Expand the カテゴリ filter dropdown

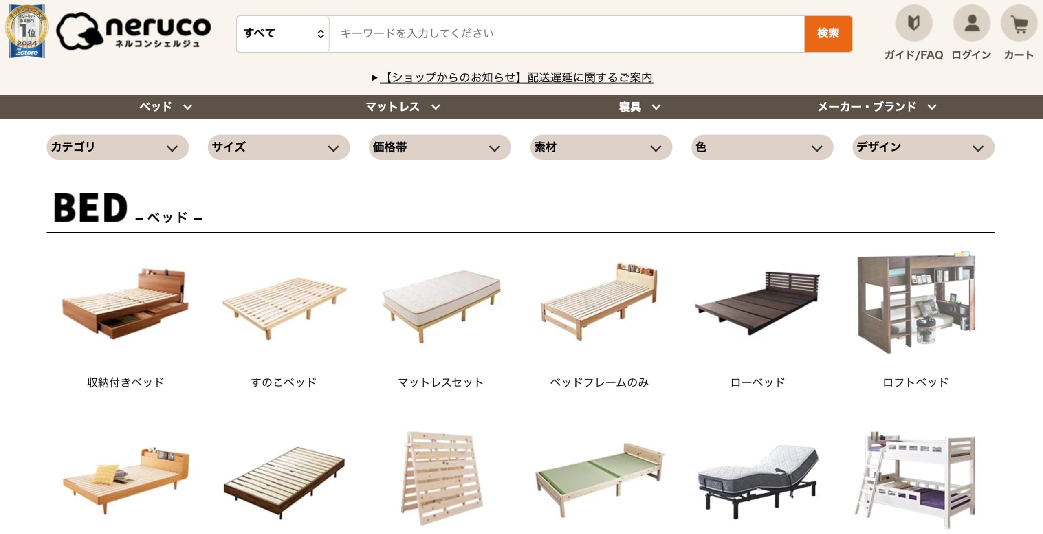(117, 147)
